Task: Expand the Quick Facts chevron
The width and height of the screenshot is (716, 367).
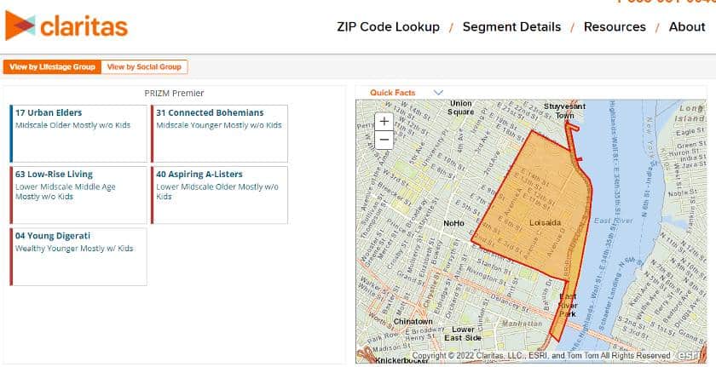Action: point(438,93)
